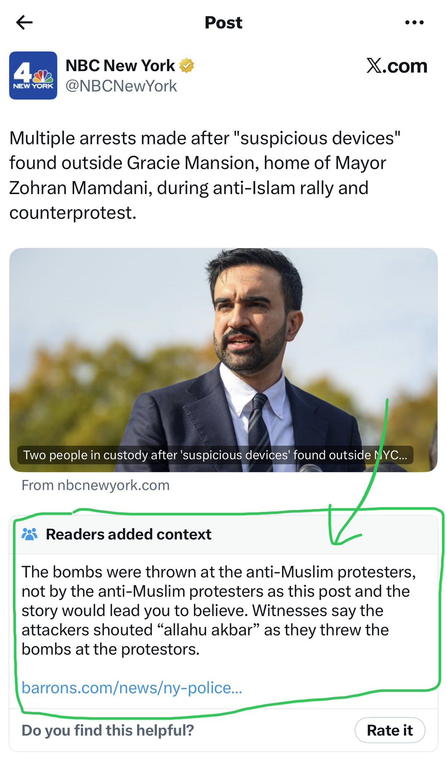
Task: Tap the 'Post' page title
Action: 223,23
